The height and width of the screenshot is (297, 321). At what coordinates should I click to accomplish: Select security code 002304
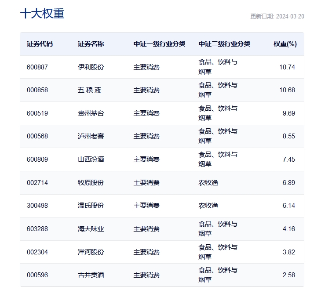37,252
